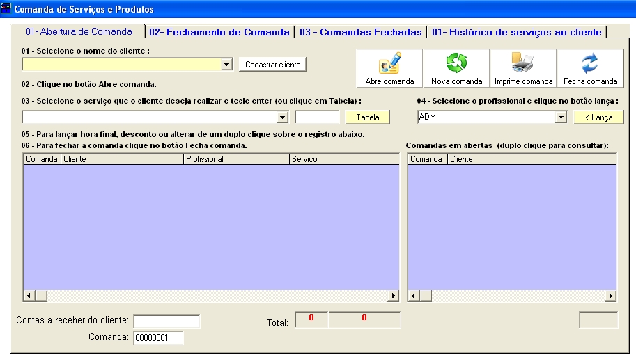Open the professional ADM dropdown

click(x=561, y=117)
